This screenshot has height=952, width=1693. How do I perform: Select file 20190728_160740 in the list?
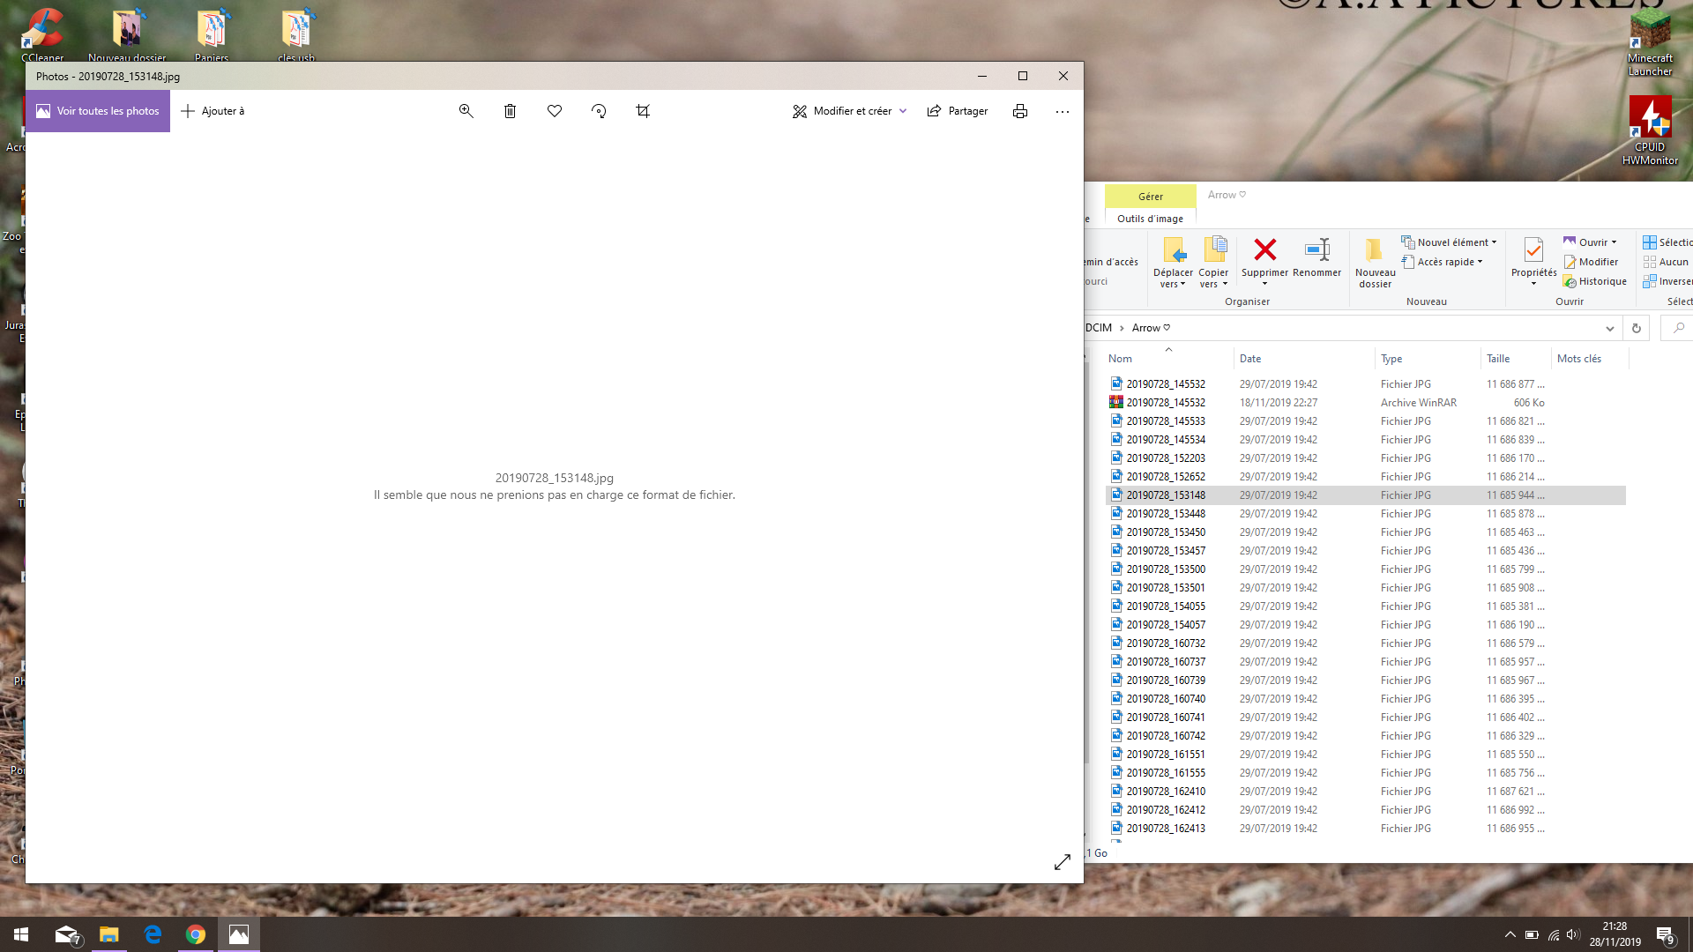[1165, 699]
